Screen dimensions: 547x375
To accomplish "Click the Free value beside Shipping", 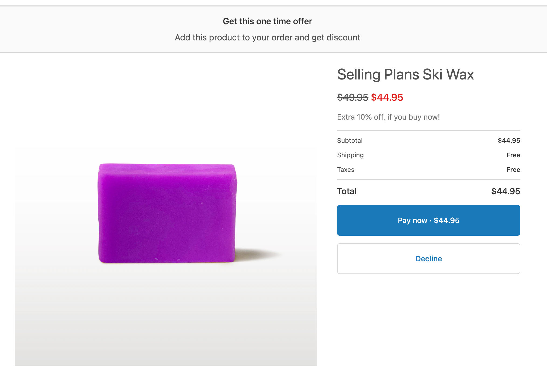I will point(513,155).
